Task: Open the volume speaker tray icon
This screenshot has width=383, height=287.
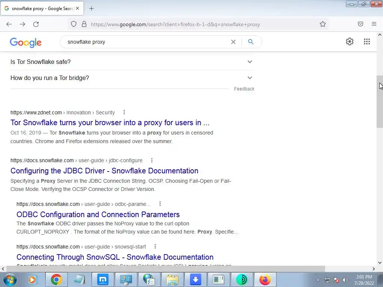Action: click(x=345, y=280)
